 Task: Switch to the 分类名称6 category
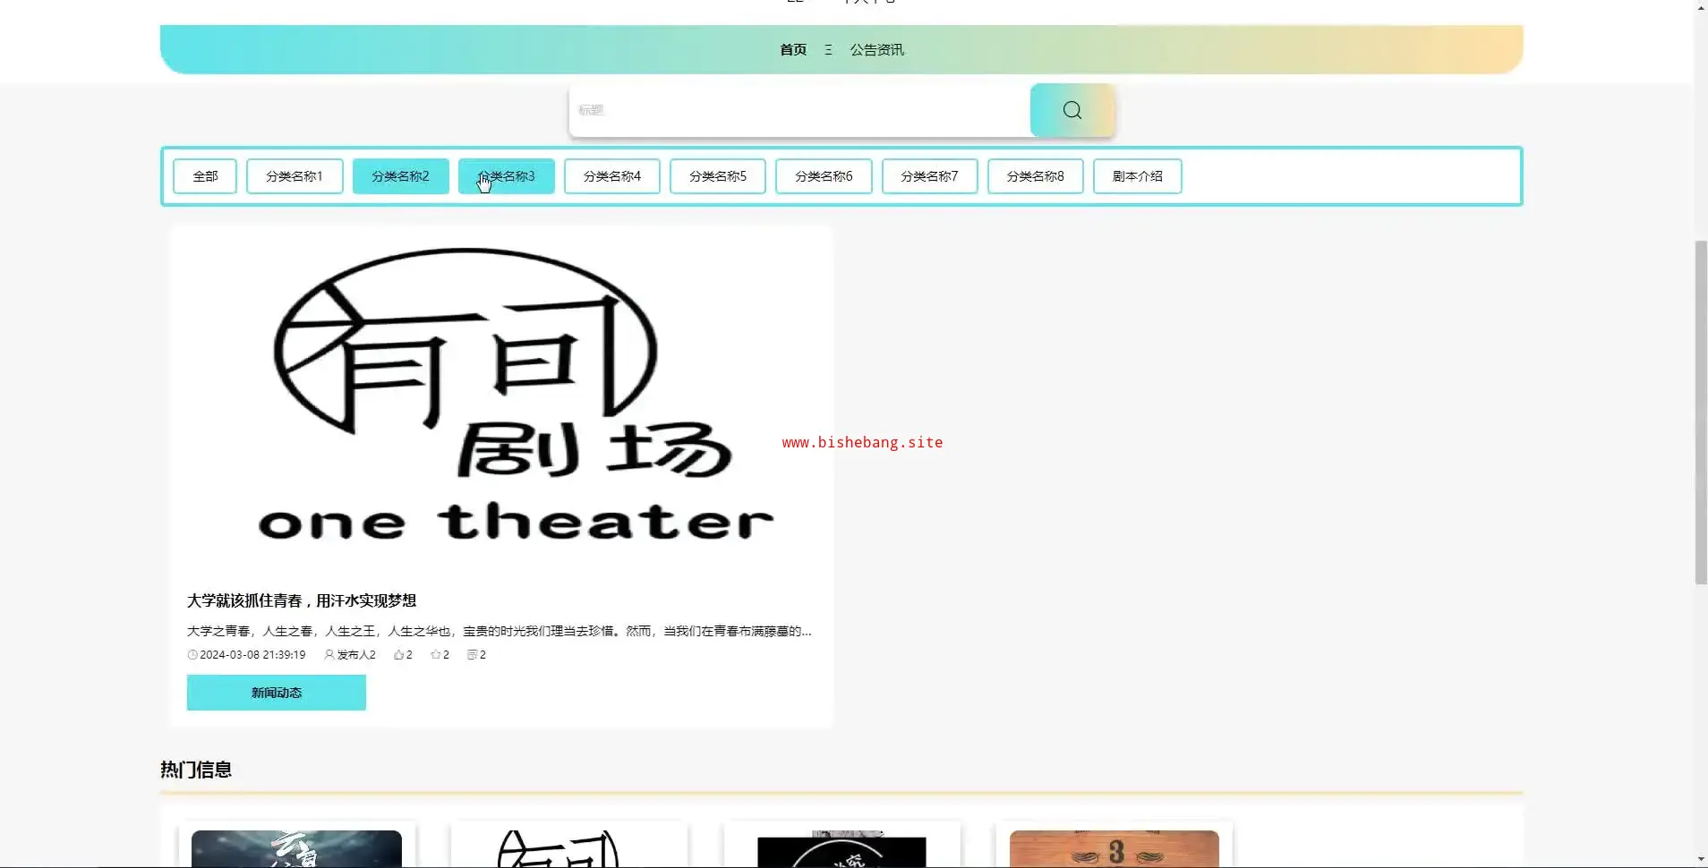click(824, 176)
